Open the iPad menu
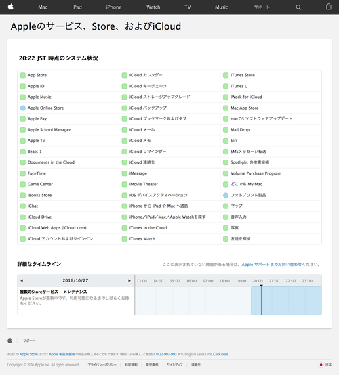The image size is (339, 375). tap(77, 7)
